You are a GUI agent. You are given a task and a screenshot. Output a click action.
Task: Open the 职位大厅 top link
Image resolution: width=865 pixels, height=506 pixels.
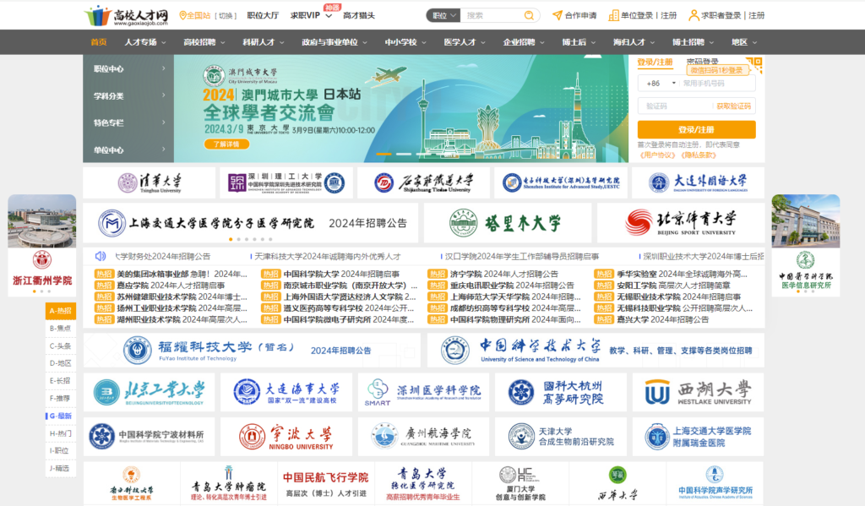263,15
